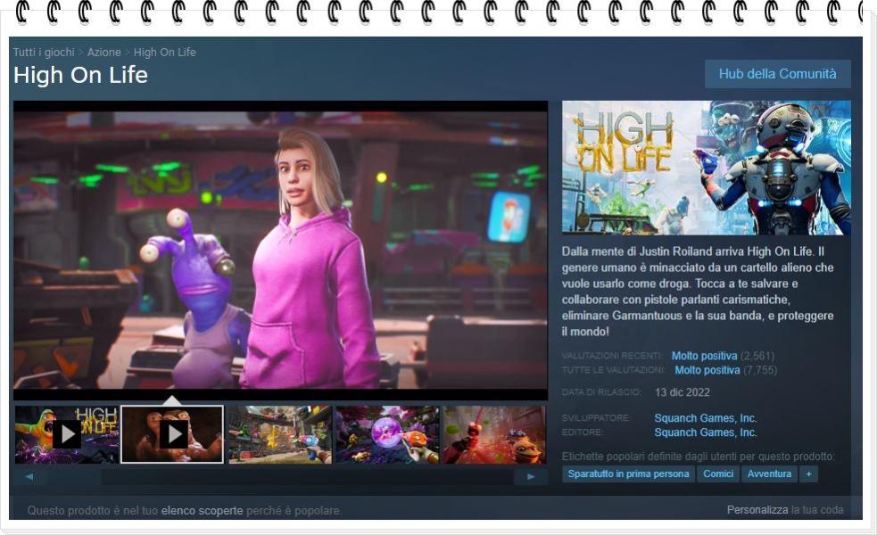Open the Hub della Comunità button

coord(777,74)
